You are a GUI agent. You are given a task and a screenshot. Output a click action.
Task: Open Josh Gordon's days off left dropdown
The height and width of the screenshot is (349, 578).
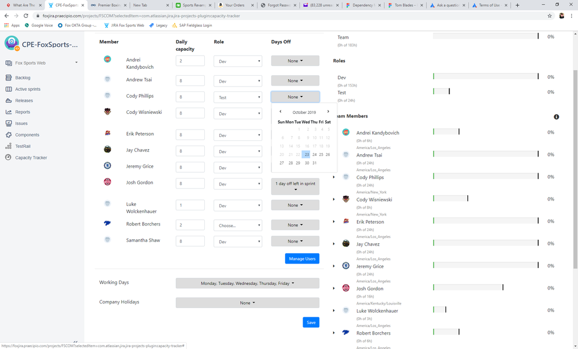pyautogui.click(x=295, y=187)
